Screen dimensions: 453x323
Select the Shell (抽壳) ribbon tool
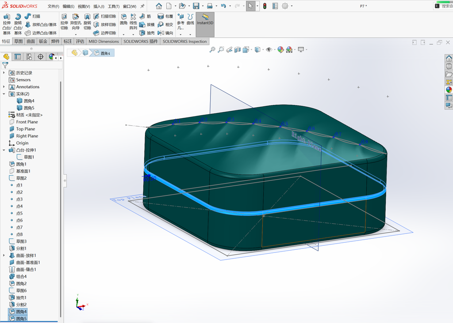(147, 33)
